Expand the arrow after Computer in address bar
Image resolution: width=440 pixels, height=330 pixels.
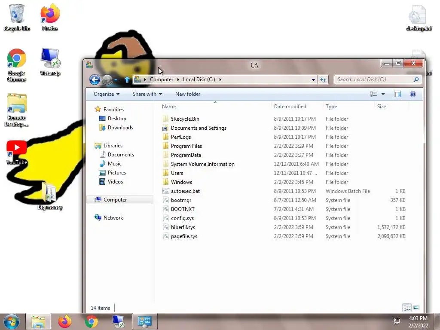pos(178,79)
